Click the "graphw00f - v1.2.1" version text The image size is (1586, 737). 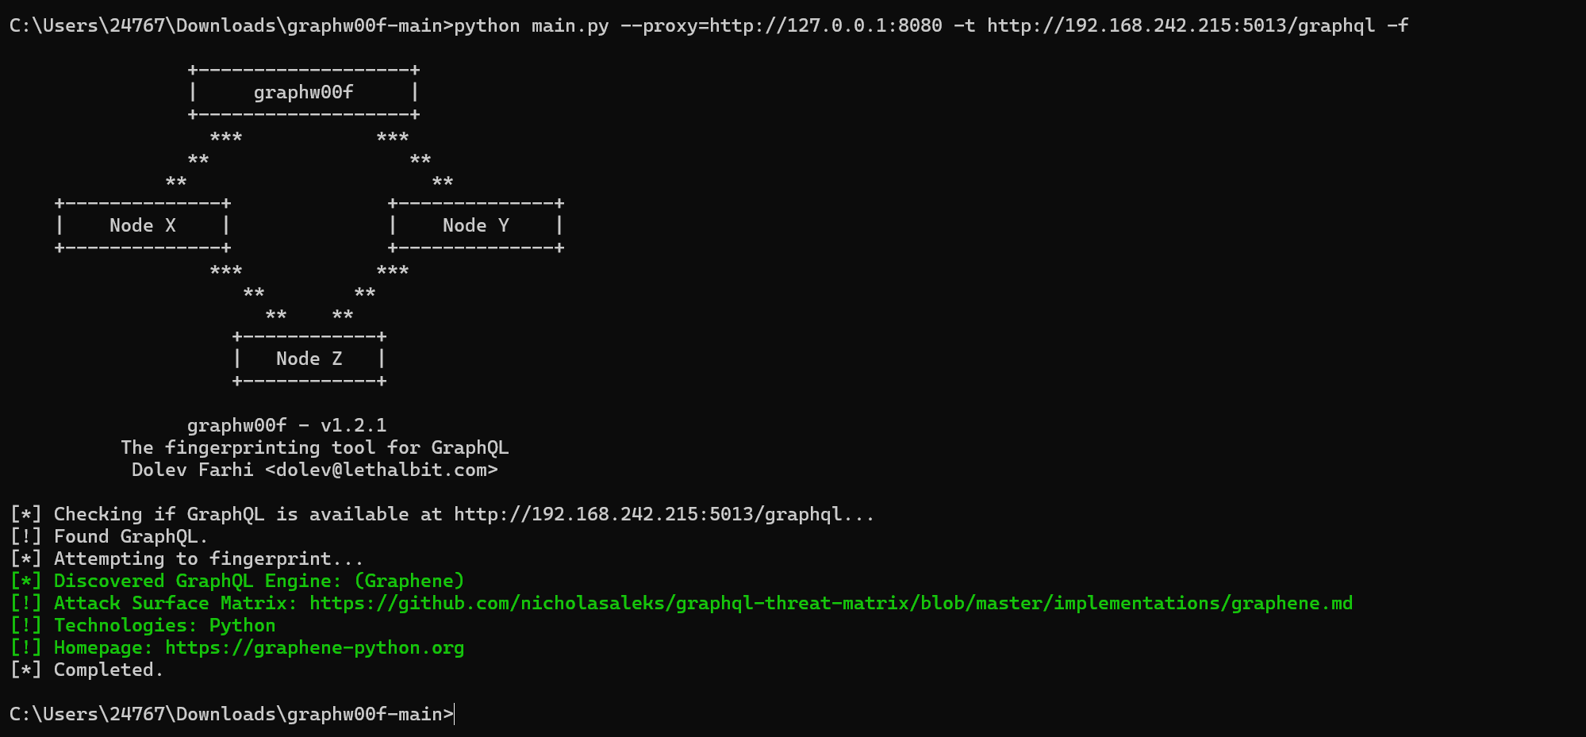pyautogui.click(x=286, y=425)
